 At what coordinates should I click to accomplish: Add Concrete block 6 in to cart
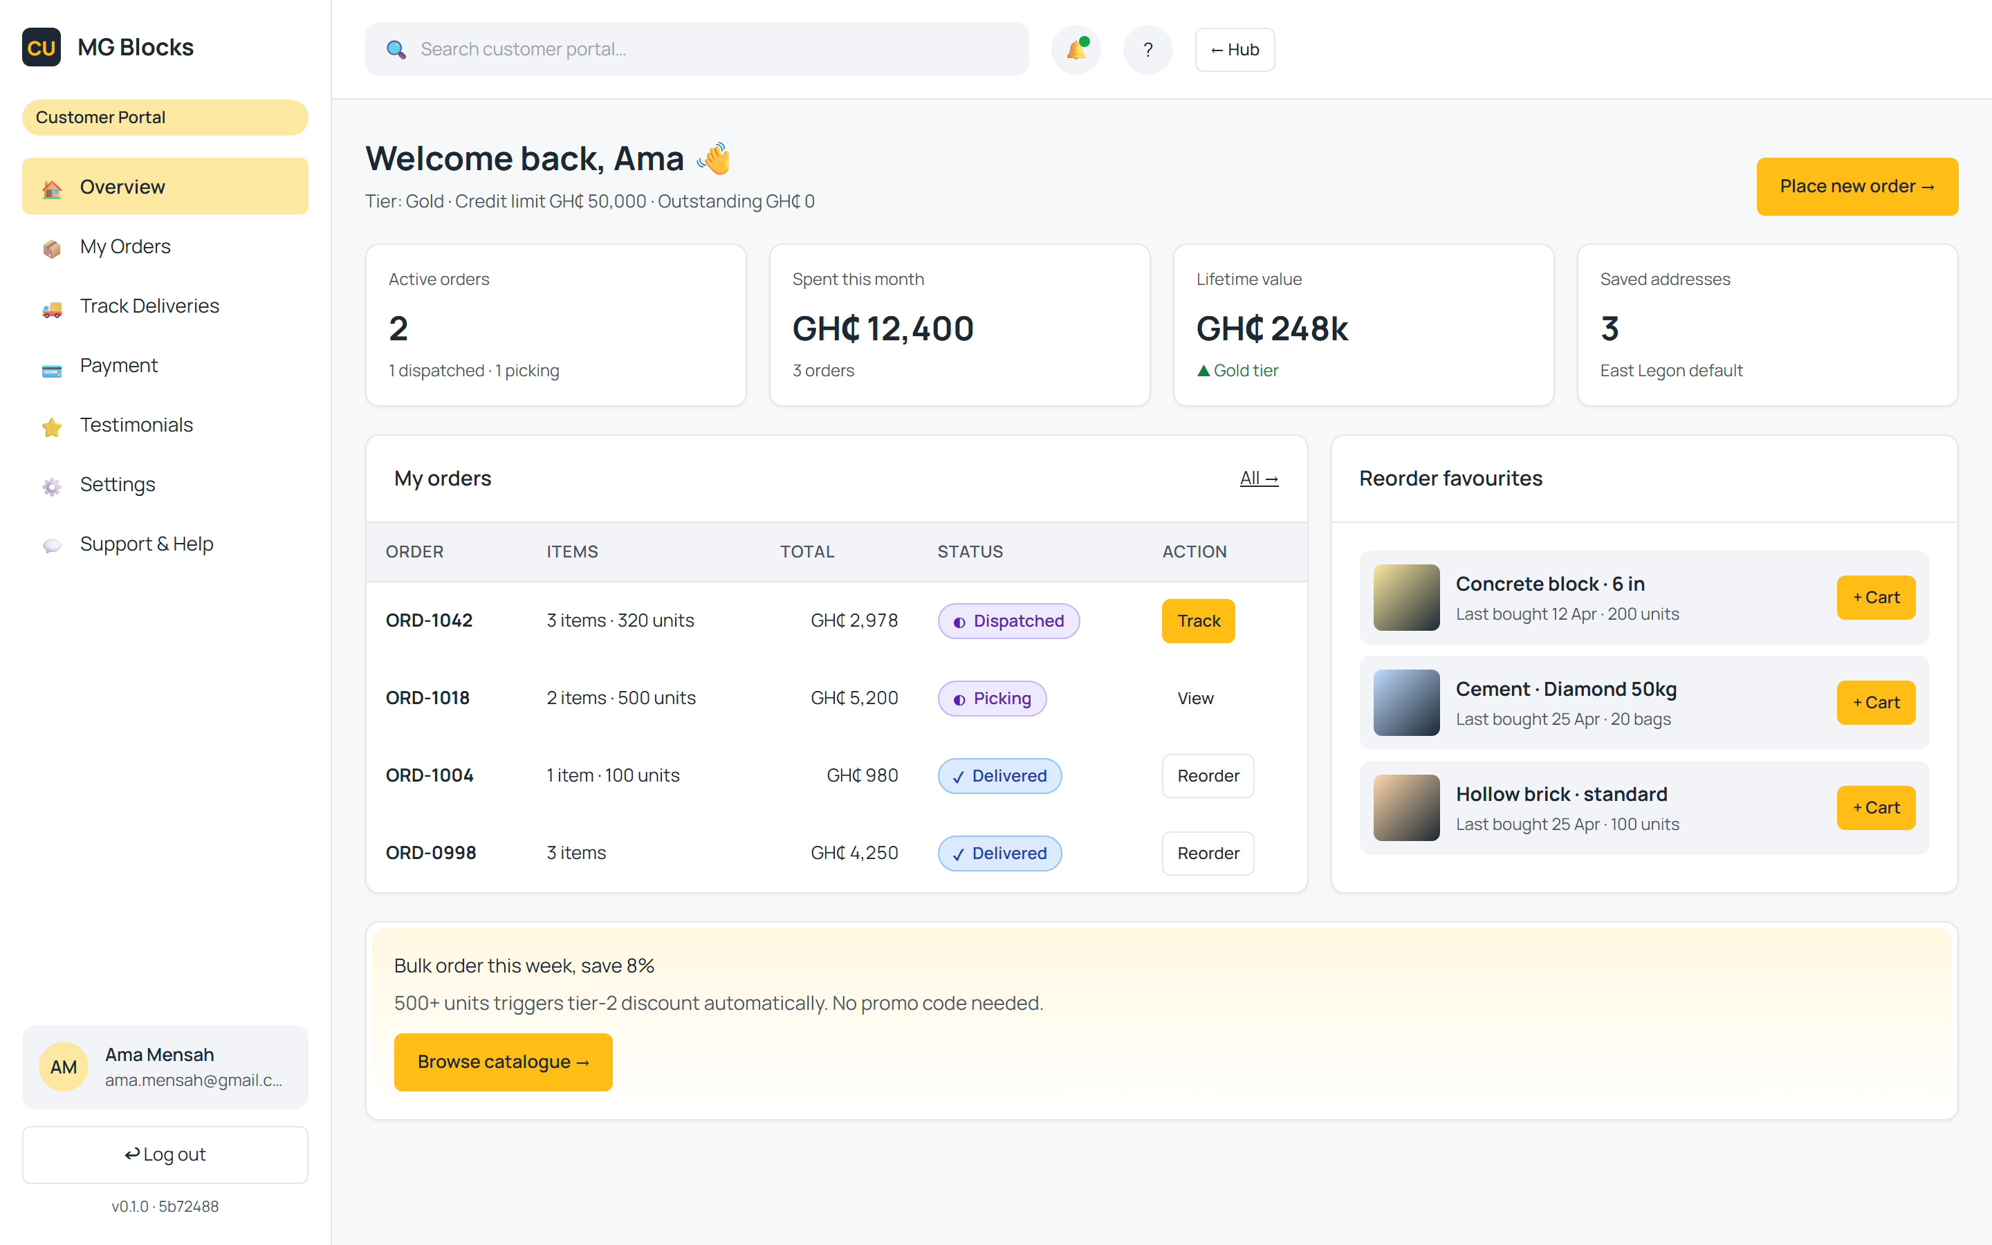click(x=1876, y=597)
